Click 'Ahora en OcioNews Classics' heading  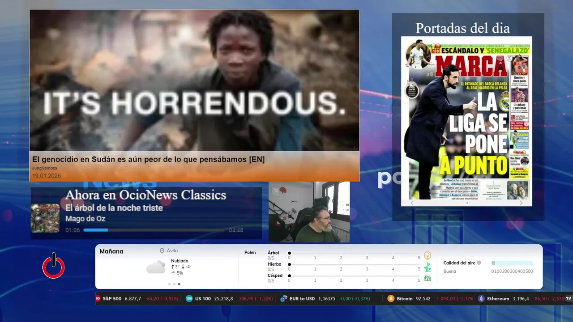(x=145, y=195)
